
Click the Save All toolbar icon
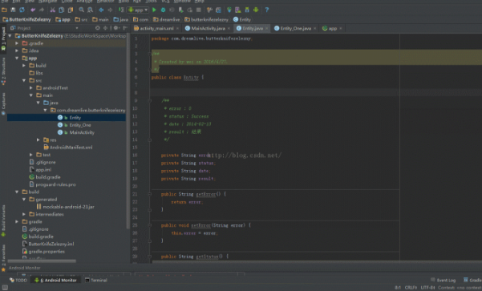(13, 10)
